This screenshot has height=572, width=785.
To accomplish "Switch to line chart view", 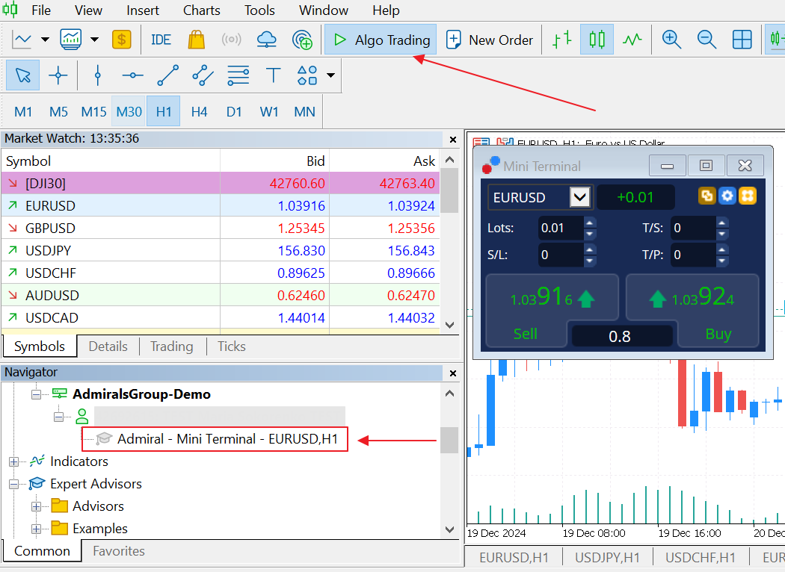I will tap(632, 40).
